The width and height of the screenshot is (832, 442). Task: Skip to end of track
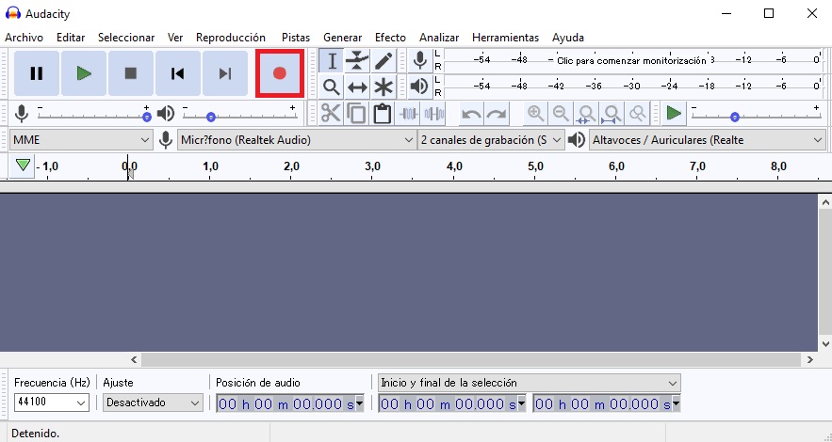pos(225,73)
